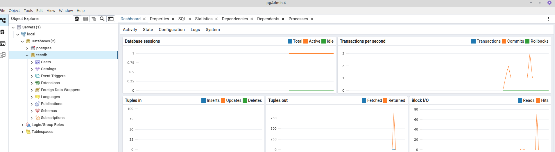Click the Languages node icon
555x152 pixels.
[37, 97]
